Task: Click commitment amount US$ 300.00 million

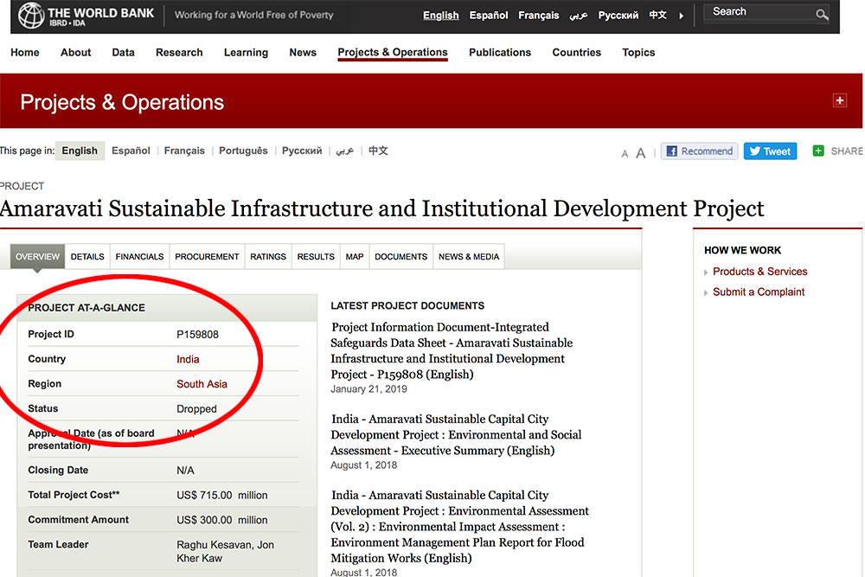Action: 221,520
